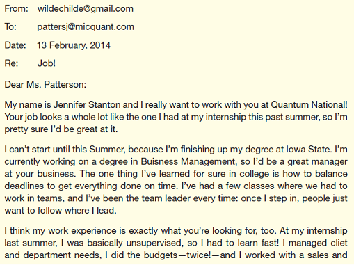This screenshot has width=354, height=265.
Task: Click the words Quantum National
Action: tap(309, 104)
